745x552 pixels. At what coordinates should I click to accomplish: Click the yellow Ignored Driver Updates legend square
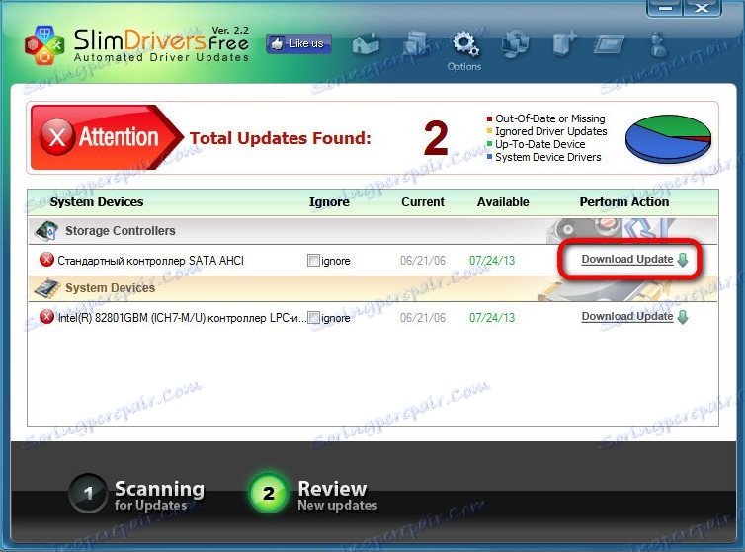[x=489, y=131]
